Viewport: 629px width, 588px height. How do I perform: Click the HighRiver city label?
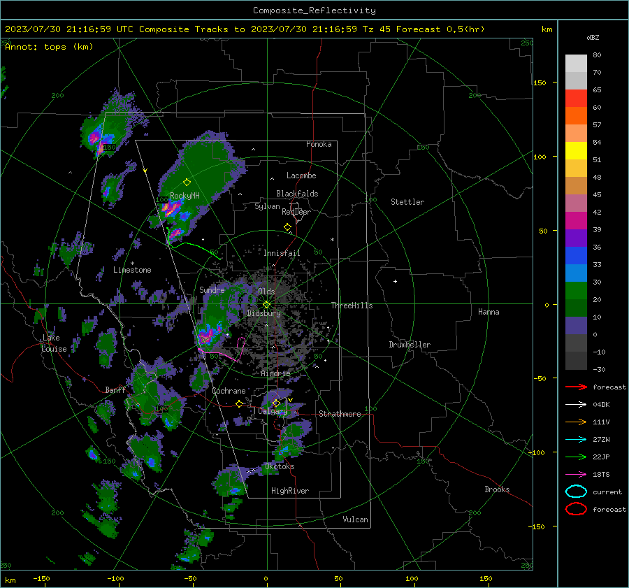coord(290,491)
